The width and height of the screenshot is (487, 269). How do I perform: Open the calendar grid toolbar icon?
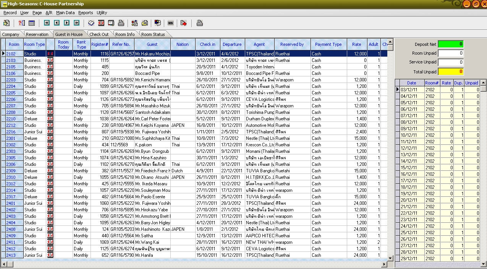(32, 23)
